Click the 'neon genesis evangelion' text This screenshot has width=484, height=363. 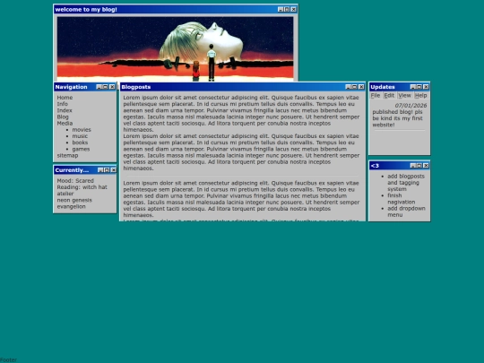[x=74, y=203]
